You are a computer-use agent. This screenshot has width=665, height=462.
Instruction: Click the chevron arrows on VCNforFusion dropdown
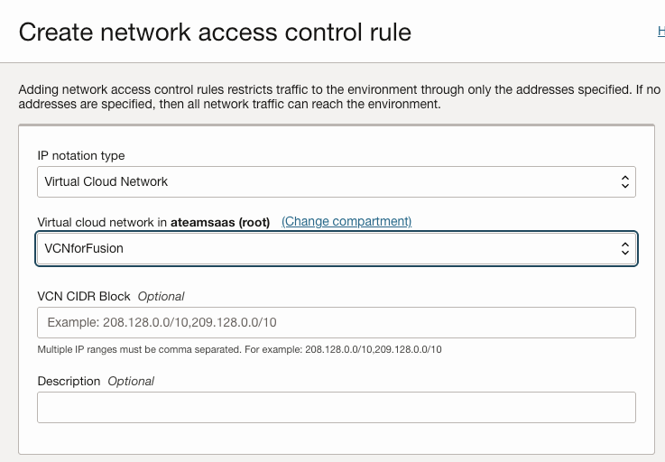pyautogui.click(x=625, y=248)
